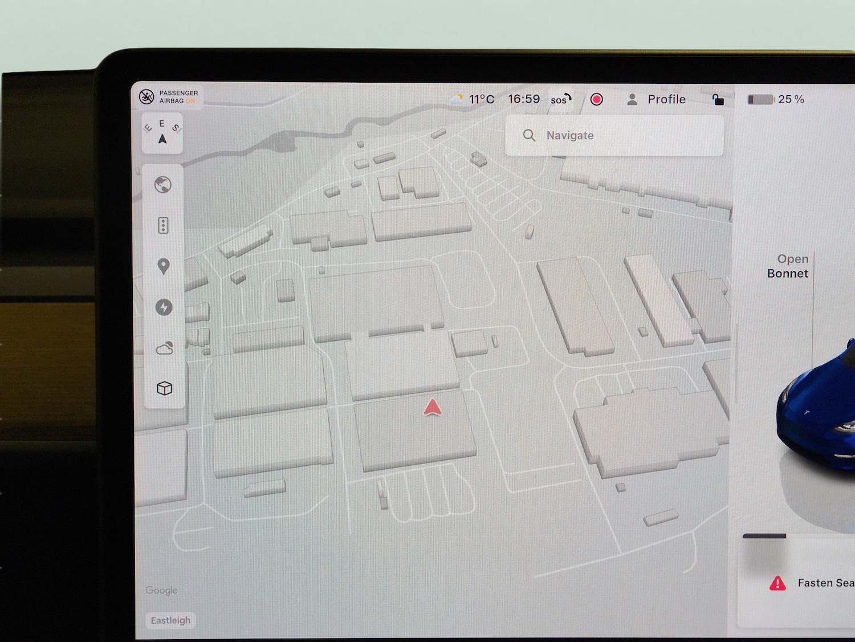Tap the Passenger Airbag status indicator
Image resolution: width=855 pixels, height=642 pixels.
169,97
